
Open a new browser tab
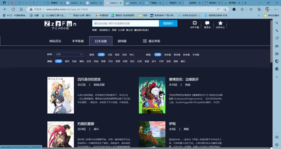click(245, 3)
